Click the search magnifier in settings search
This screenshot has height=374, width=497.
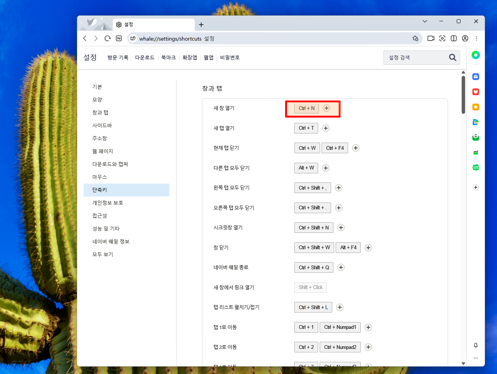pyautogui.click(x=453, y=57)
